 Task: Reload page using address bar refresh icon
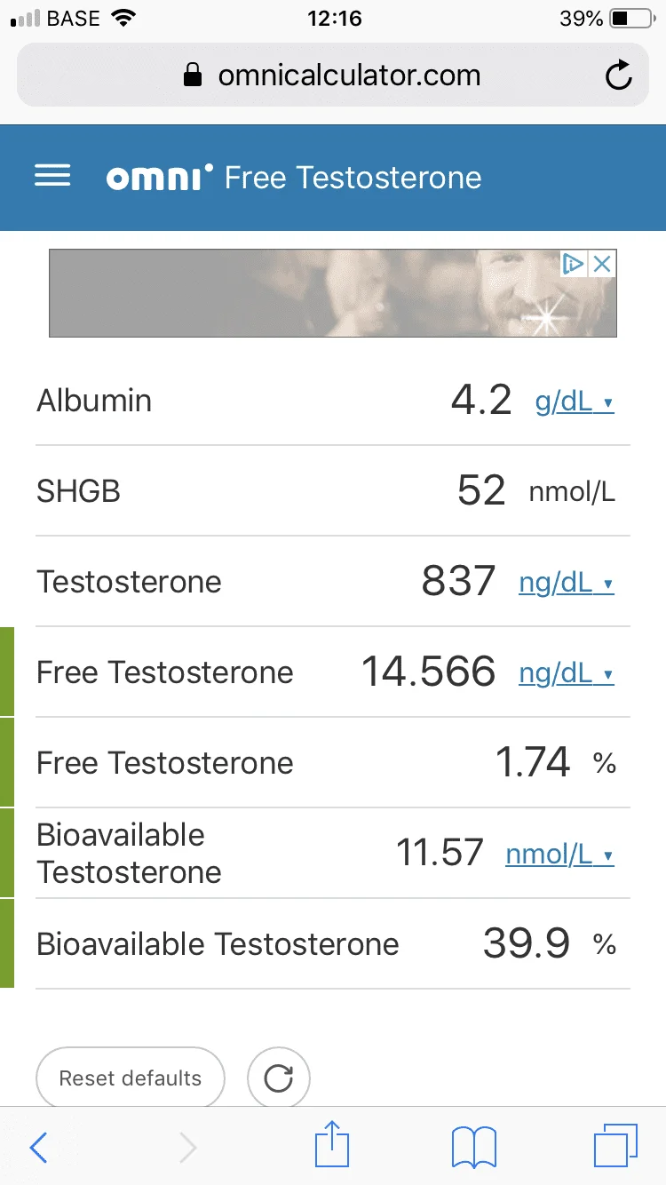click(x=619, y=76)
